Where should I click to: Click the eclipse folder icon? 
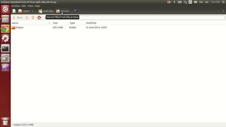click(x=13, y=28)
